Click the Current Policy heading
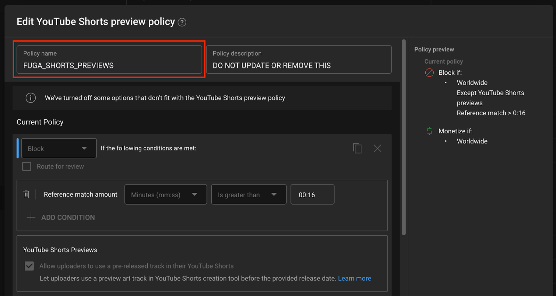This screenshot has width=556, height=296. pos(40,122)
